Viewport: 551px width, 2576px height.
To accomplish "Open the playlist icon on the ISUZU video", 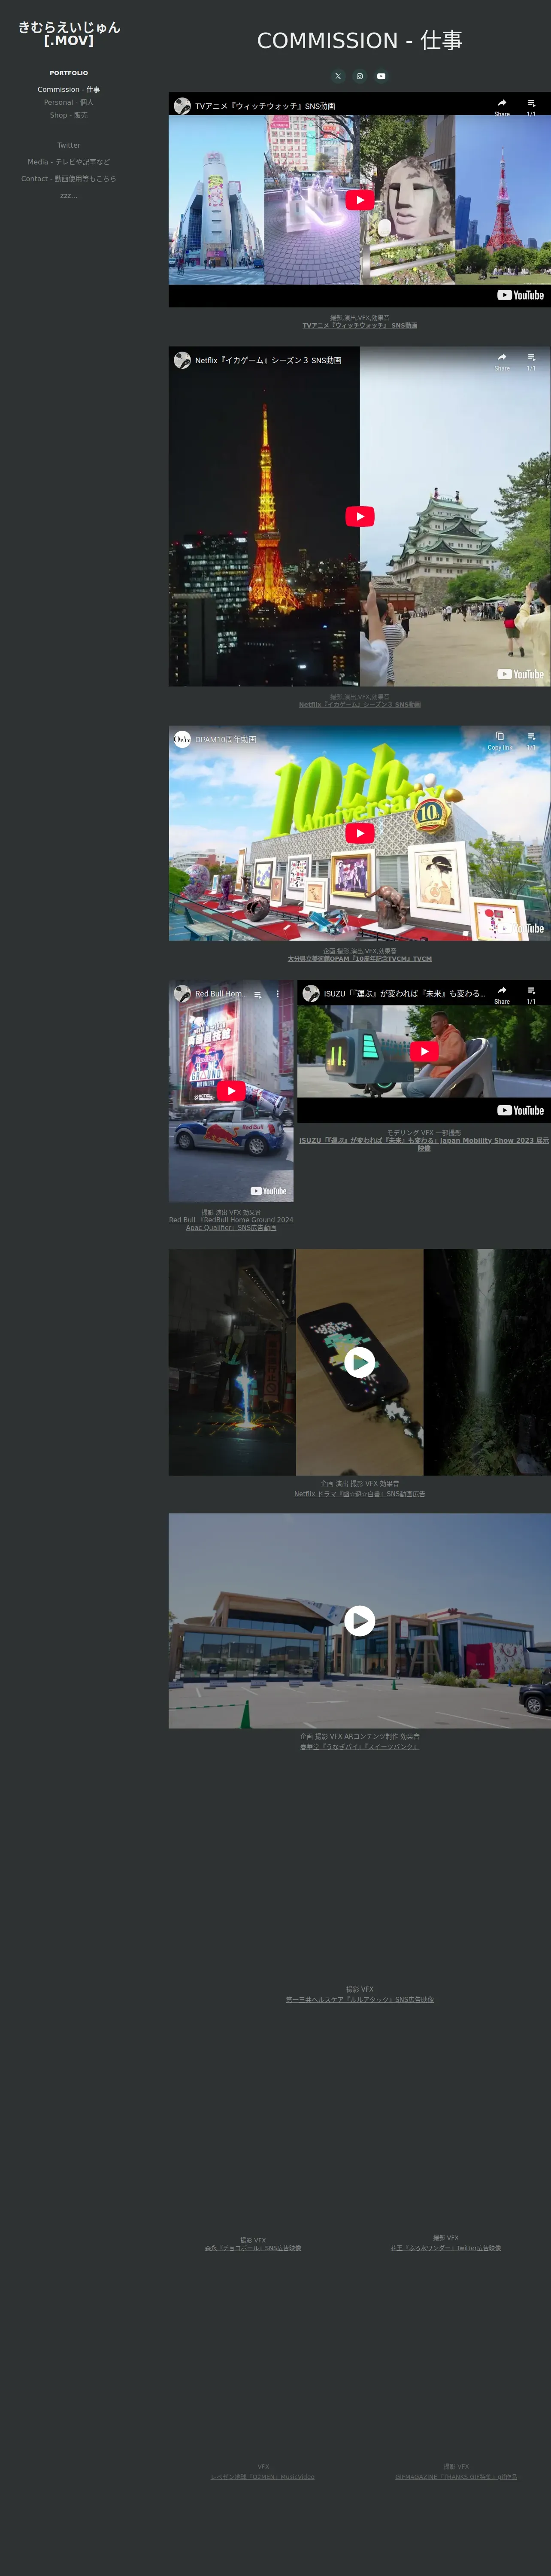I will tap(531, 994).
